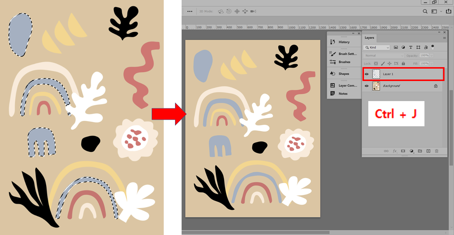Toggle prevent artboard auto-nesting lock
The image size is (454, 235).
click(397, 63)
